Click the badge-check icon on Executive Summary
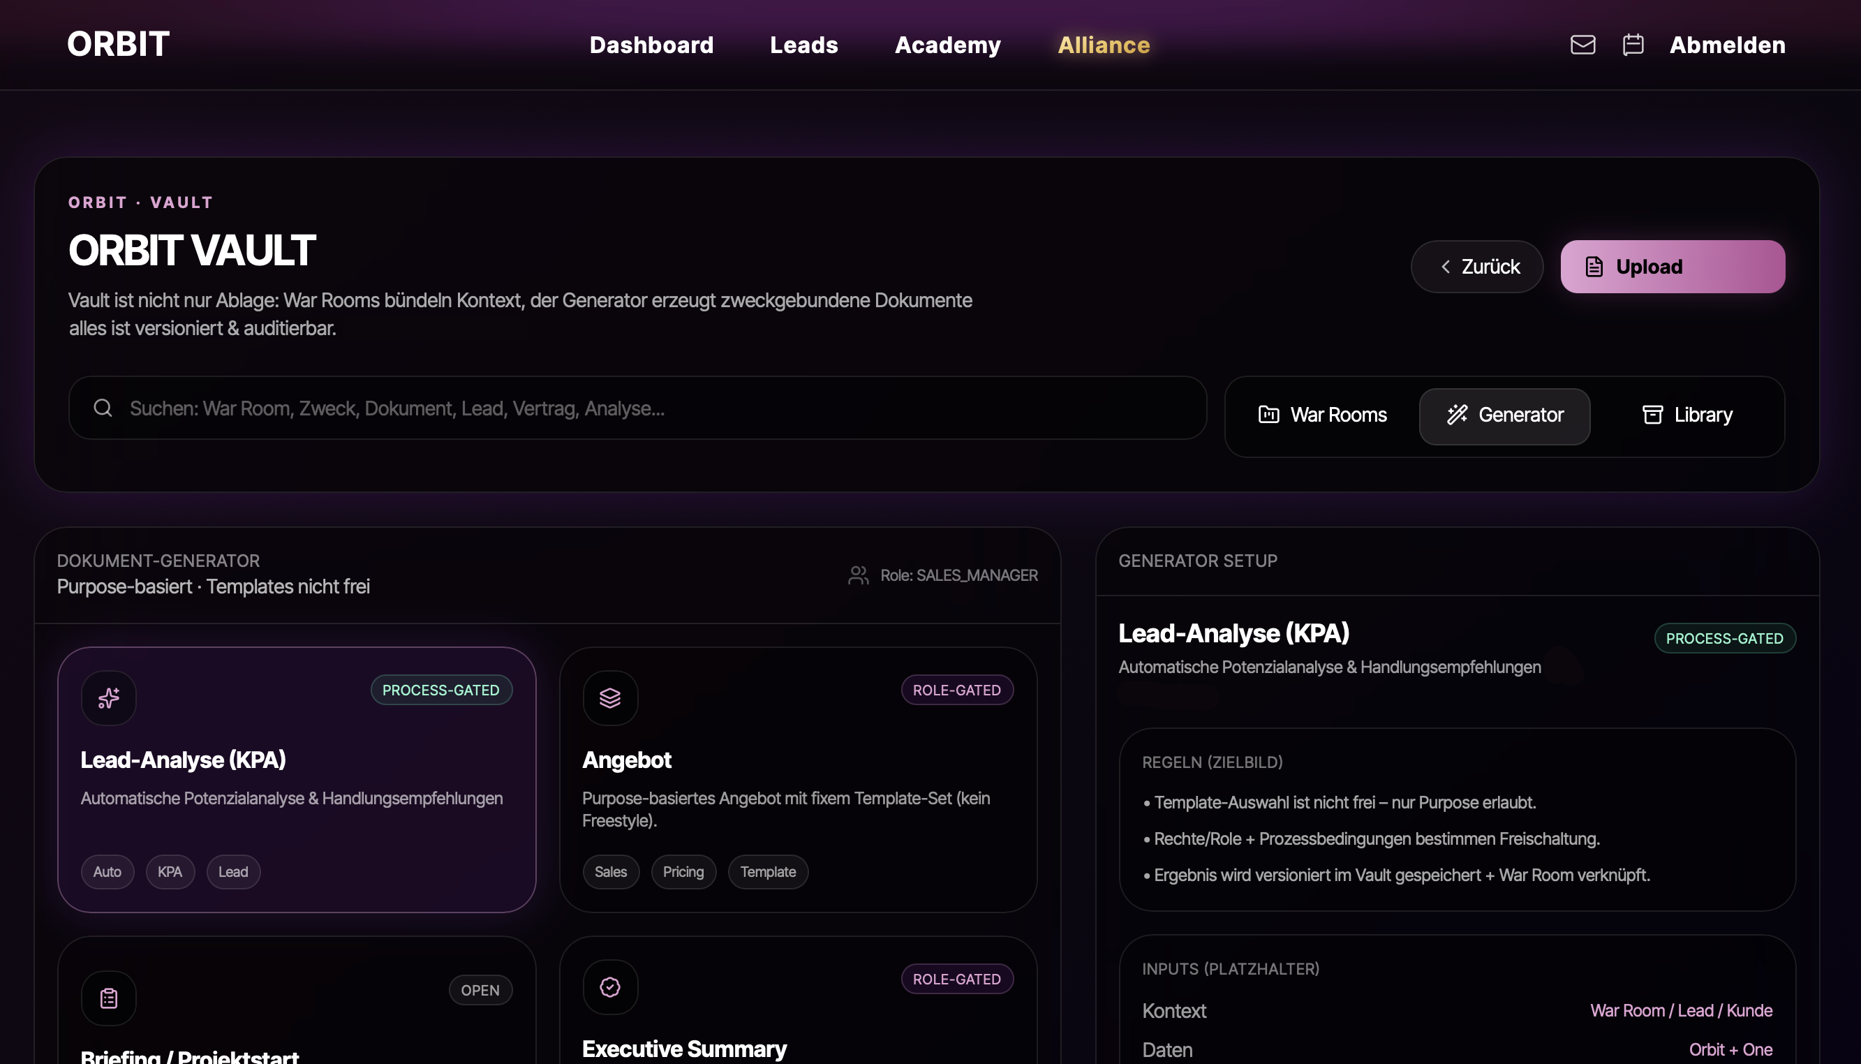This screenshot has width=1861, height=1064. click(610, 987)
